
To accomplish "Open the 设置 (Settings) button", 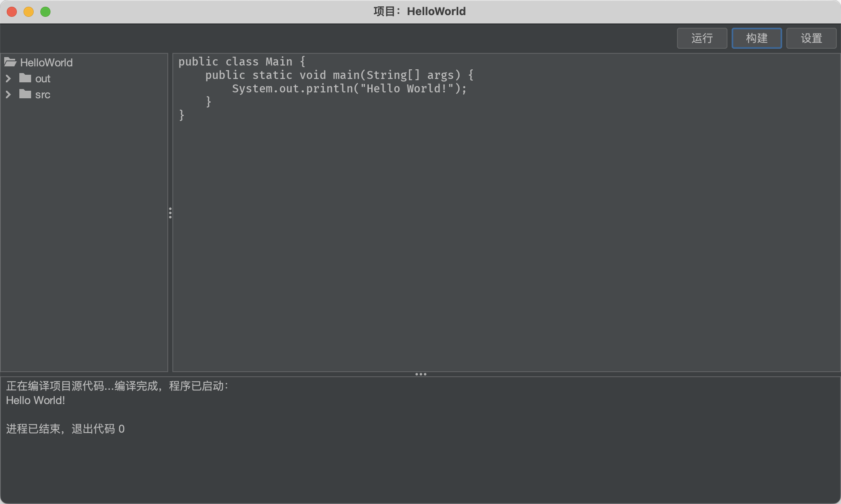I will point(811,38).
